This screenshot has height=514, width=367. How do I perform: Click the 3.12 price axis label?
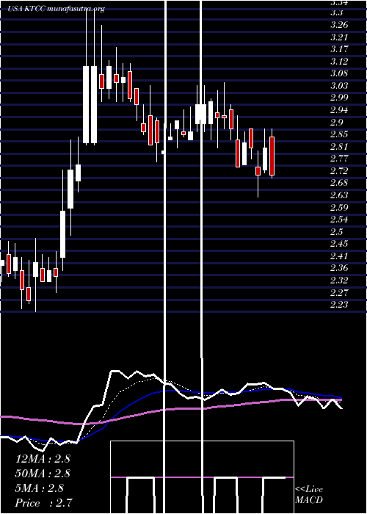(x=339, y=61)
